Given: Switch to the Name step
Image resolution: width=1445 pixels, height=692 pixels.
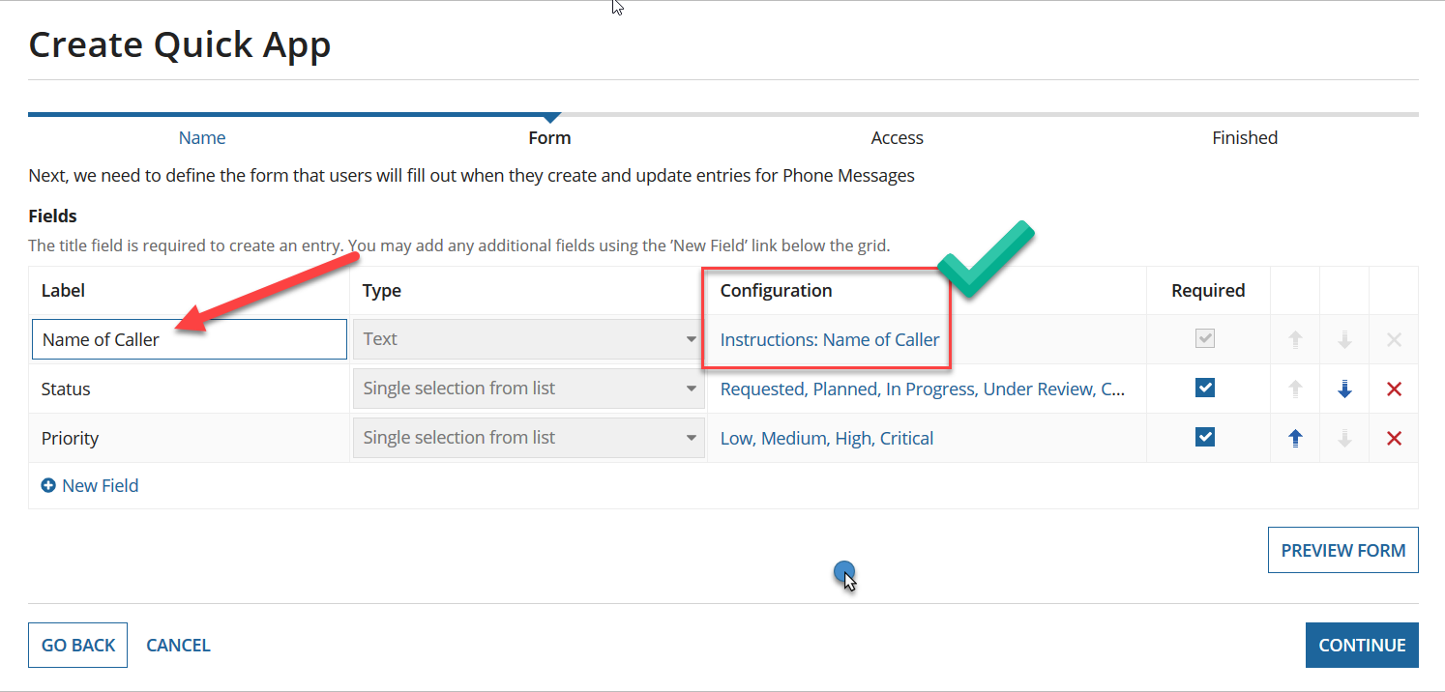Looking at the screenshot, I should tap(201, 137).
